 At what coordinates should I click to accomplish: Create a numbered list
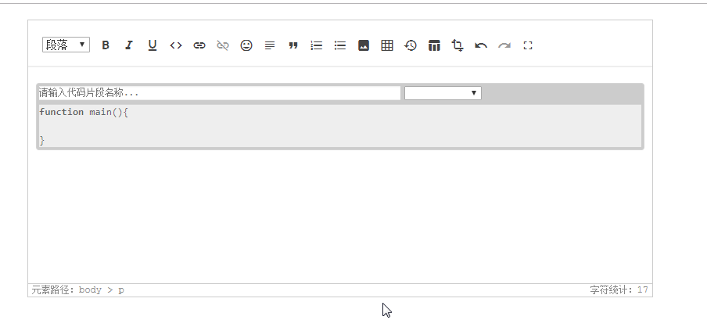tap(317, 45)
